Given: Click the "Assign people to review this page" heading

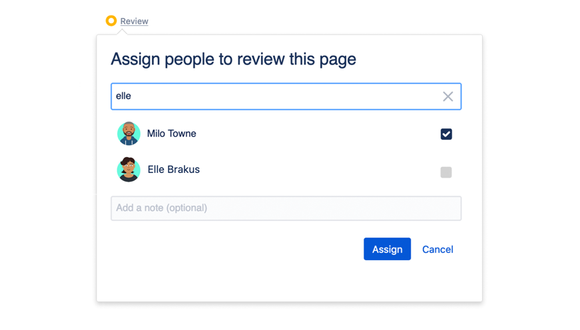Looking at the screenshot, I should click(233, 59).
